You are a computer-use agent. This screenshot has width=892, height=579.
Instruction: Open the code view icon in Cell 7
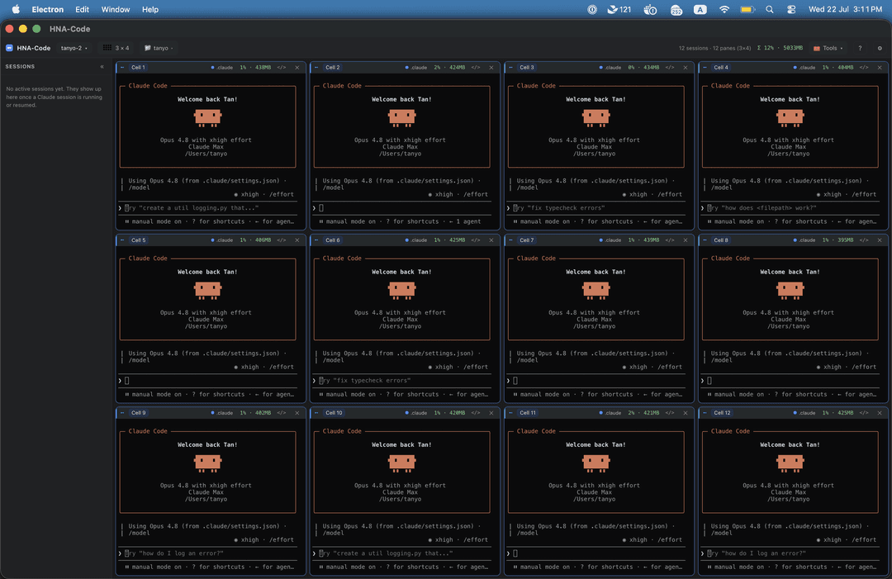(x=670, y=240)
